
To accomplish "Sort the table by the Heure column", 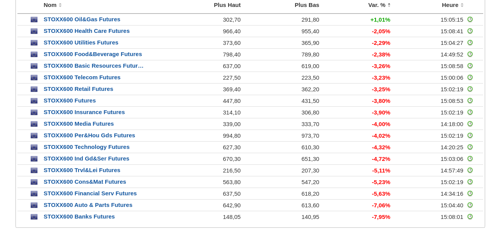I will (462, 5).
